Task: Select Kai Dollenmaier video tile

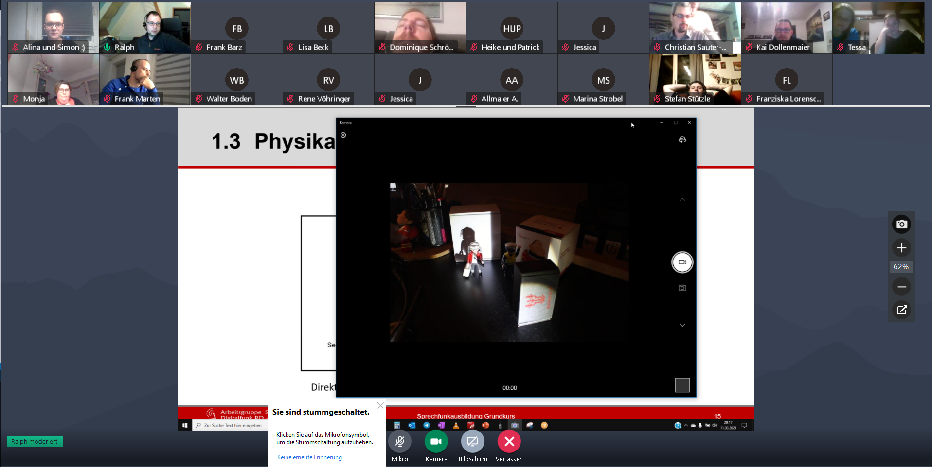Action: pyautogui.click(x=787, y=28)
